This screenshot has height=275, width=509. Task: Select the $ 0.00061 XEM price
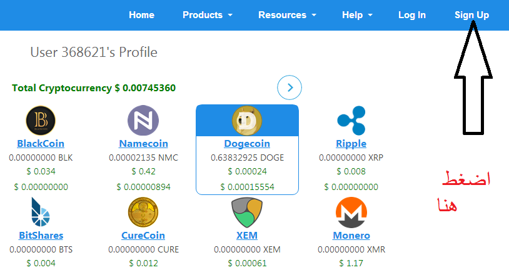247,263
